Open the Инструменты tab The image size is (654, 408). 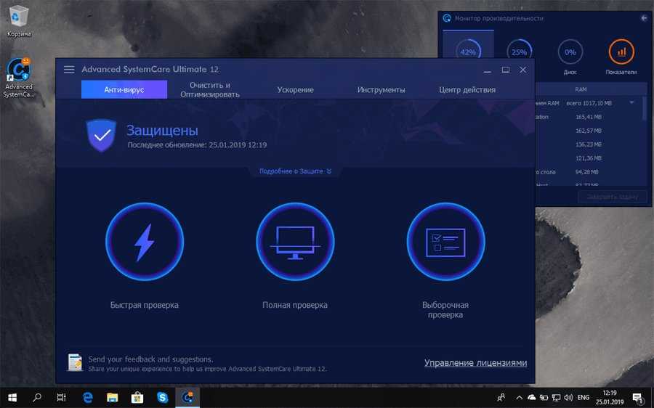click(381, 90)
